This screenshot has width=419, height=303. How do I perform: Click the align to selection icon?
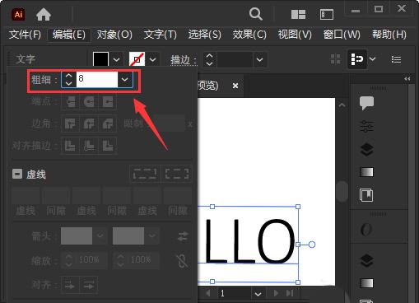pyautogui.click(x=357, y=59)
